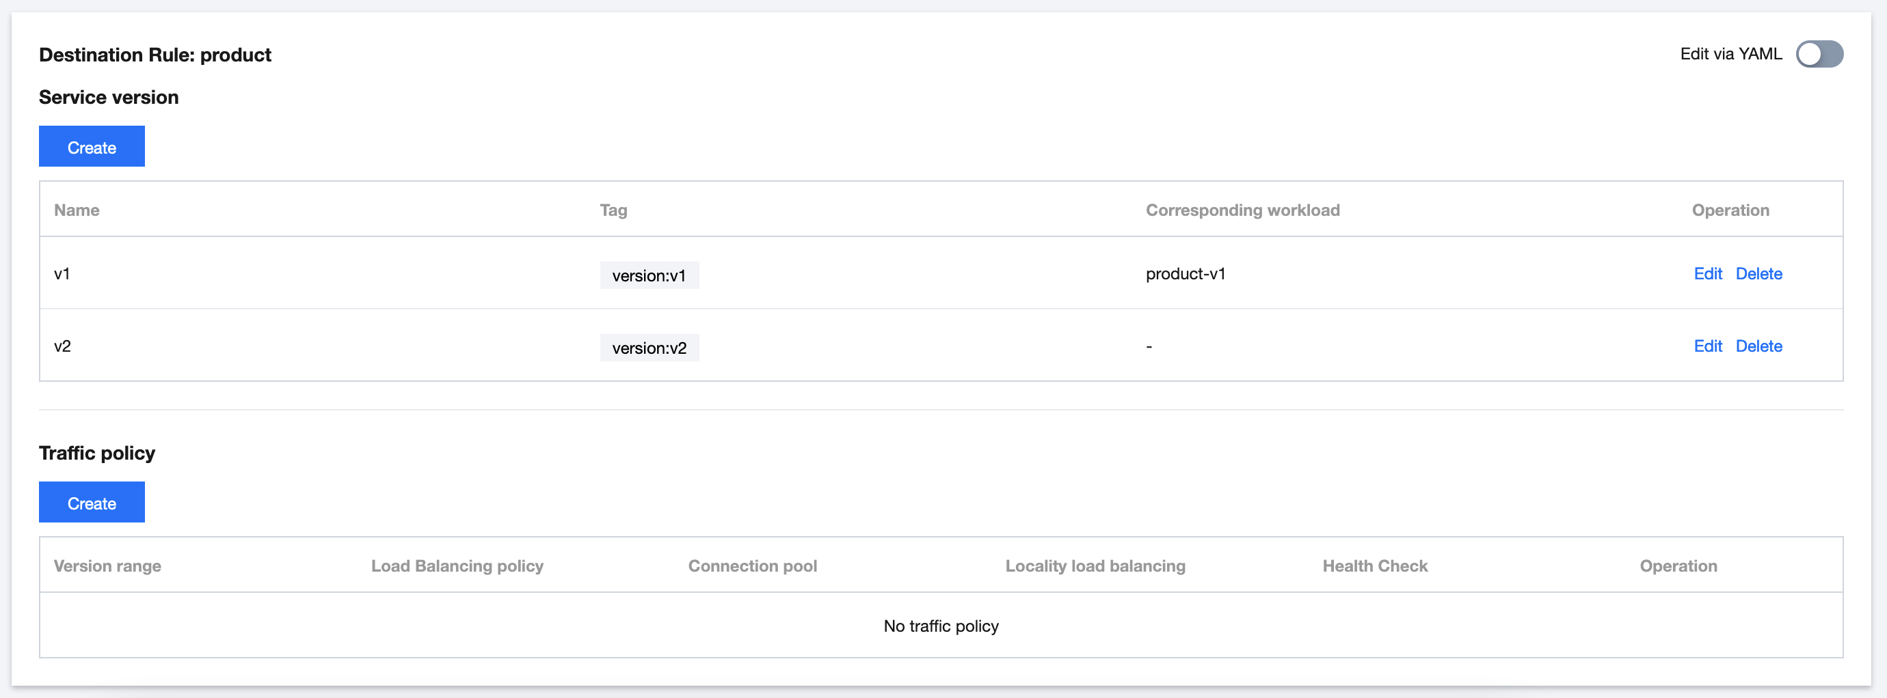Click Create under Service version
1887x698 pixels.
[92, 147]
